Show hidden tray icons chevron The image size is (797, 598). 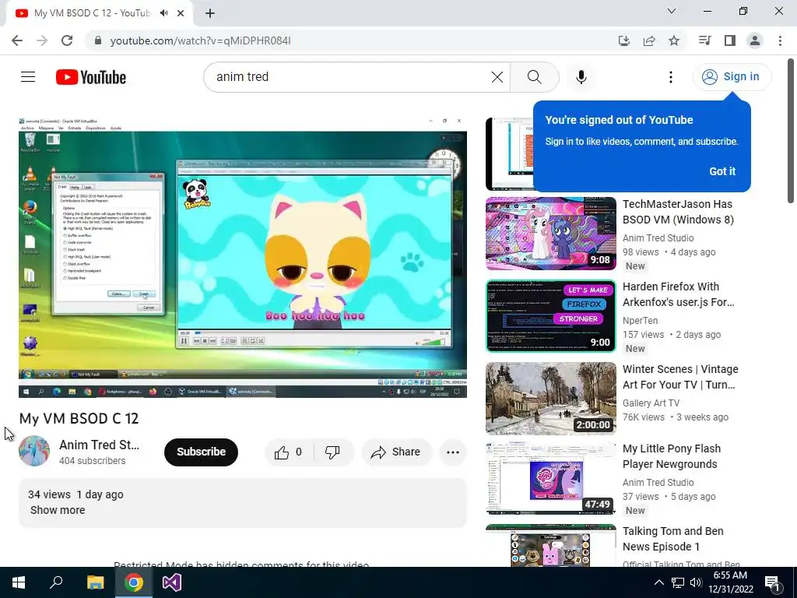pyautogui.click(x=658, y=582)
